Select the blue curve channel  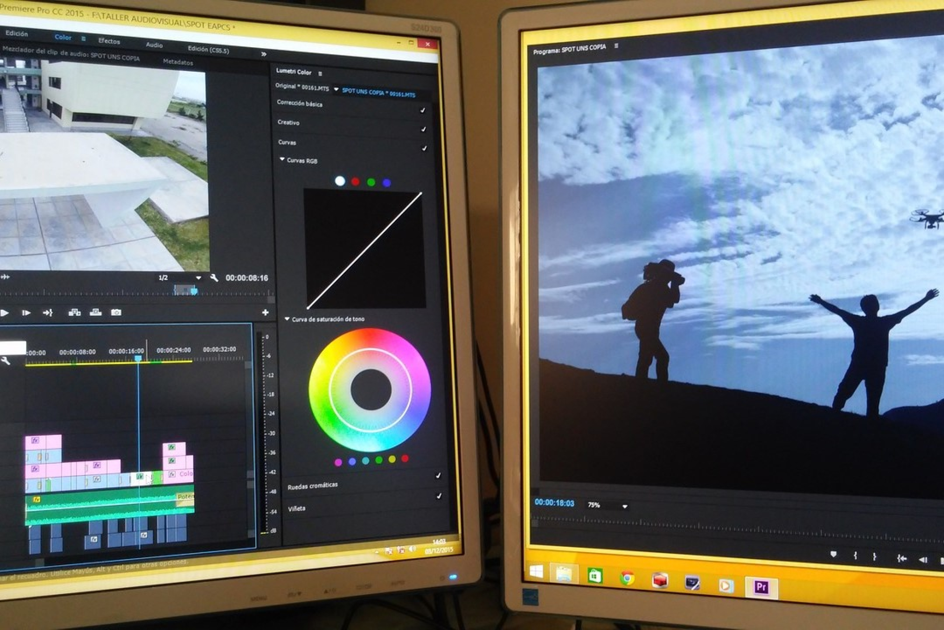387,183
